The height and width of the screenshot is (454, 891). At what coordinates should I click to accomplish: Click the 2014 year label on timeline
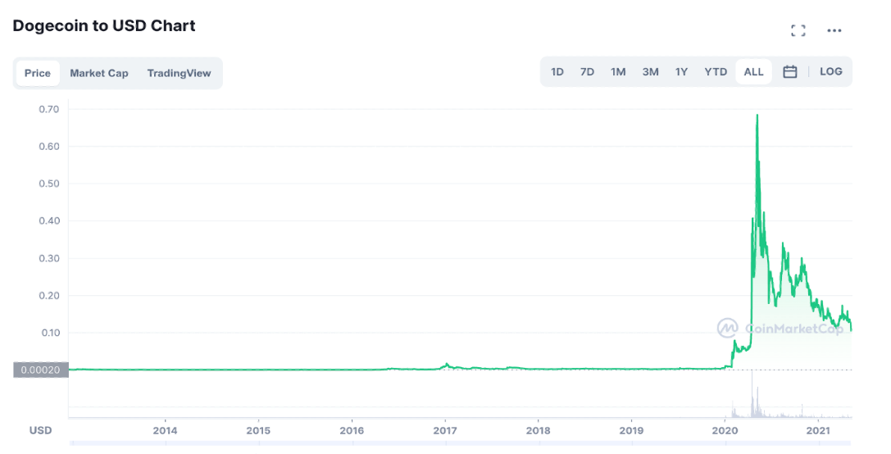(x=165, y=430)
